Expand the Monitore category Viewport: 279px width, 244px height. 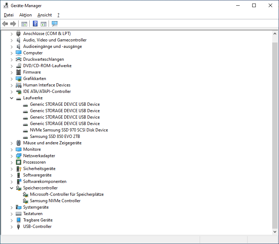pos(11,150)
